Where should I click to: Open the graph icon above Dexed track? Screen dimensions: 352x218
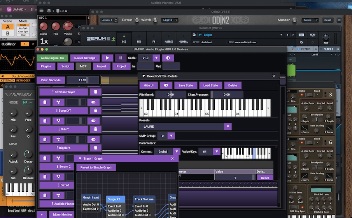(x=58, y=177)
